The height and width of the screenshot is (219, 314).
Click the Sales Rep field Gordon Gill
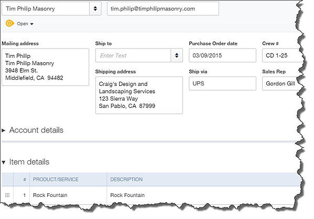tap(280, 83)
